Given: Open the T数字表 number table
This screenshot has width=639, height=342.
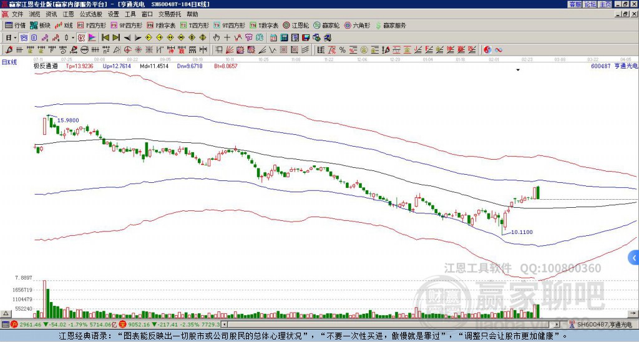Looking at the screenshot, I should tap(264, 25).
